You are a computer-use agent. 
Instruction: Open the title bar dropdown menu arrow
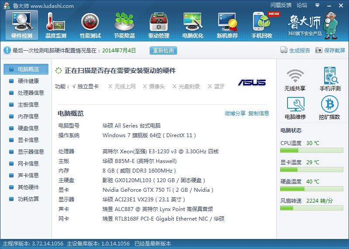tap(318, 5)
